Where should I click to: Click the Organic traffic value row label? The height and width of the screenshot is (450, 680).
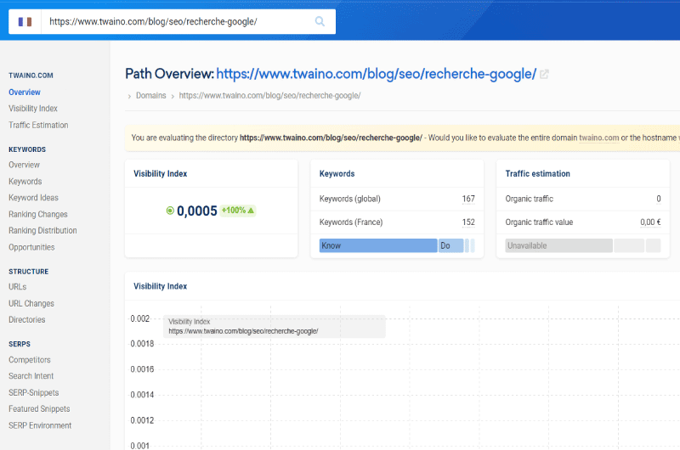[x=539, y=222]
